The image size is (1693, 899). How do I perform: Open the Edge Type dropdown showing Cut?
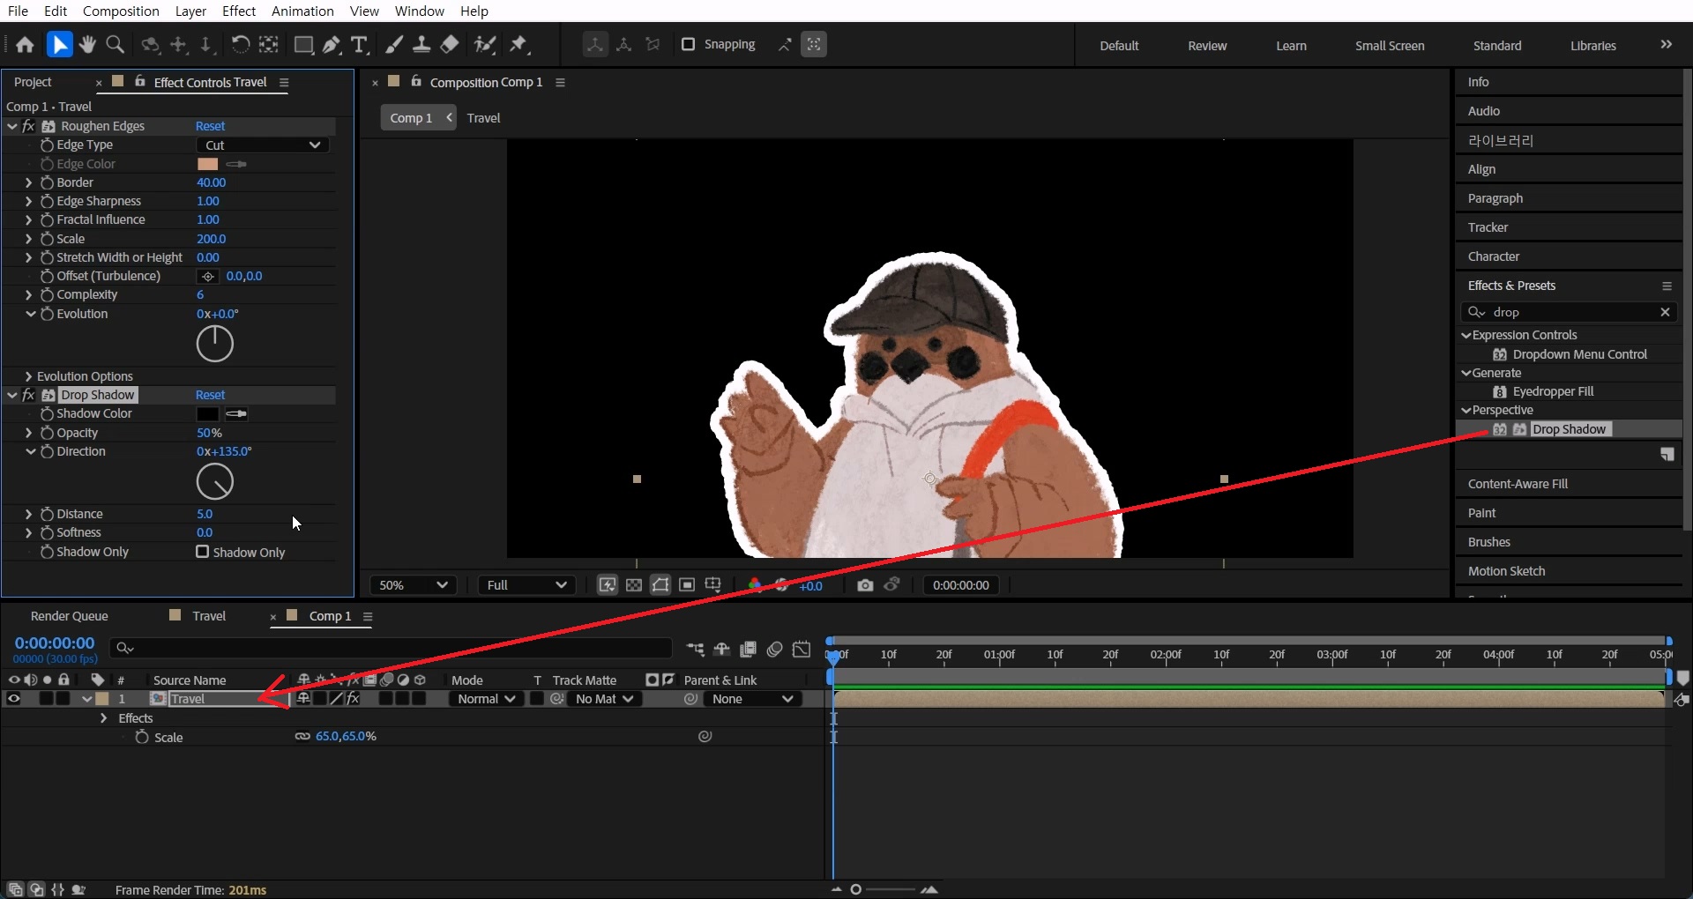click(263, 145)
